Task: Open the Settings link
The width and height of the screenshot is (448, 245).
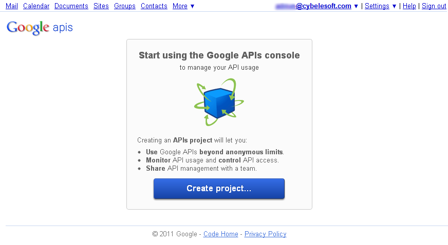Action: [377, 6]
